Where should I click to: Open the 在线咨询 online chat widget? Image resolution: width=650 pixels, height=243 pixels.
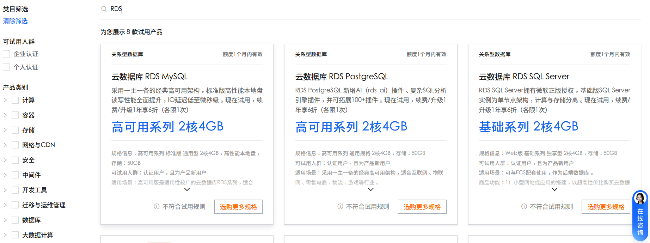click(x=640, y=216)
